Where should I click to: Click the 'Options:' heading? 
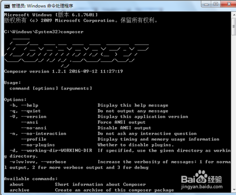pos(15,100)
